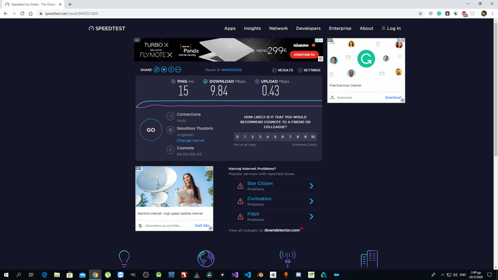Expand Star Citizen problems arrow
This screenshot has height=280, width=498.
[311, 186]
